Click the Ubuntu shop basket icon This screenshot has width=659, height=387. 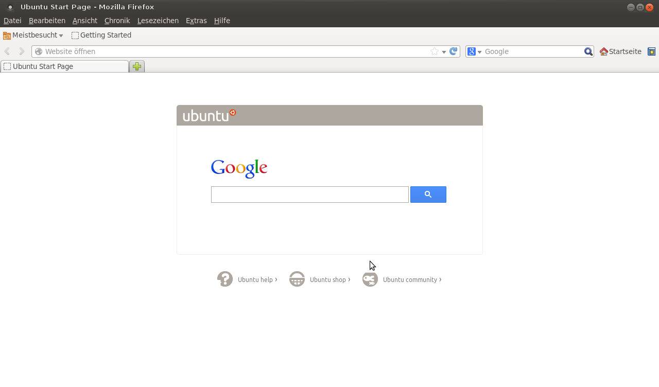tap(297, 279)
